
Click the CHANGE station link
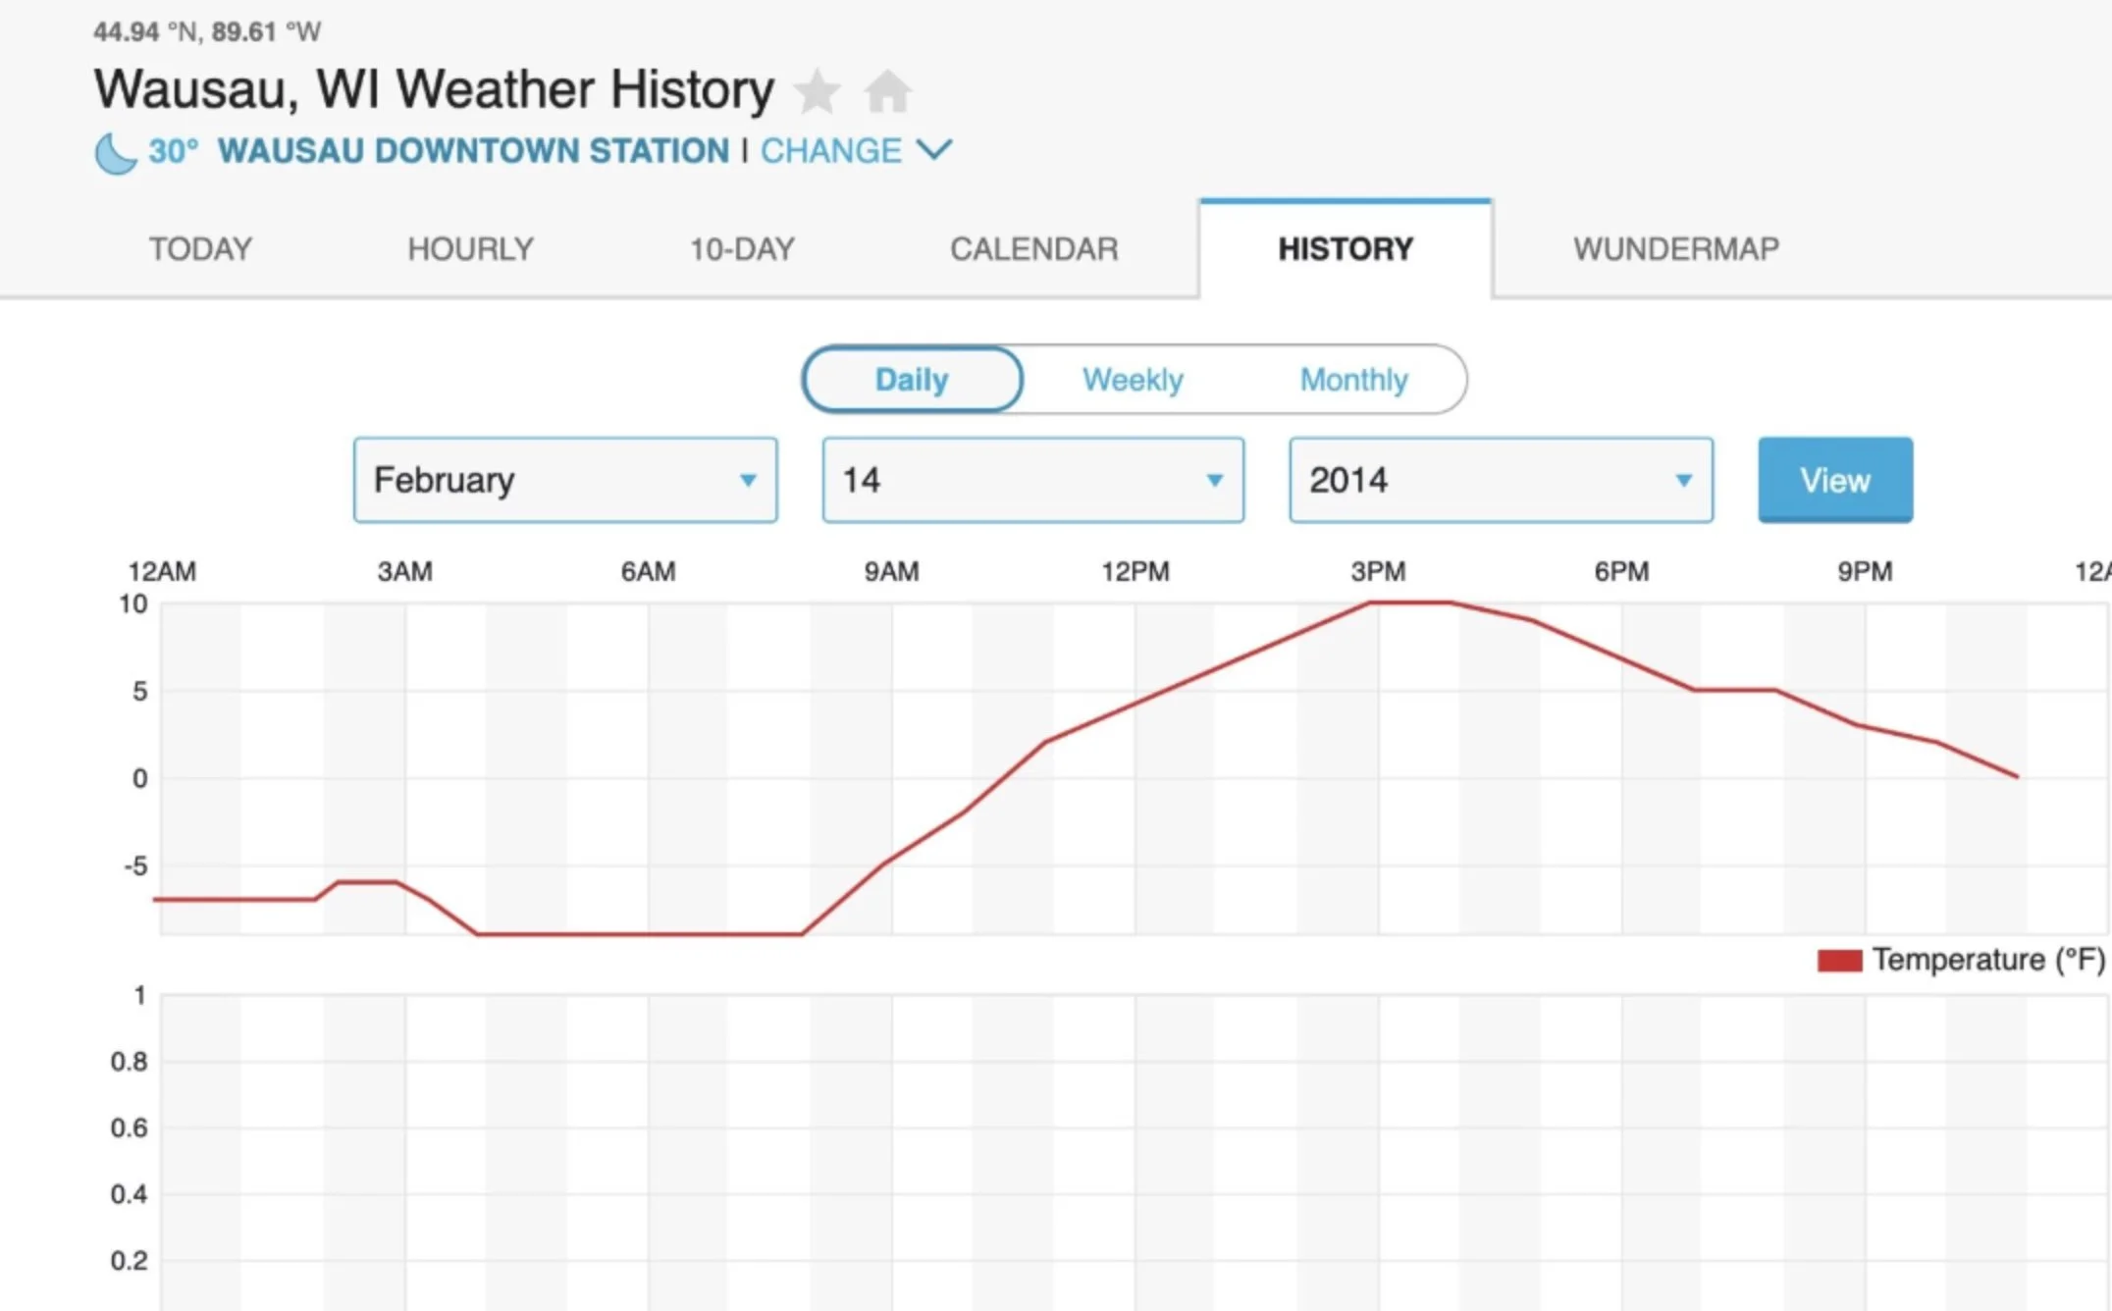830,151
